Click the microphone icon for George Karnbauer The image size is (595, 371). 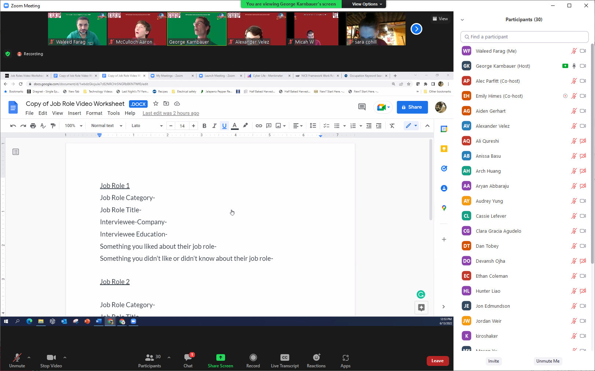[574, 66]
